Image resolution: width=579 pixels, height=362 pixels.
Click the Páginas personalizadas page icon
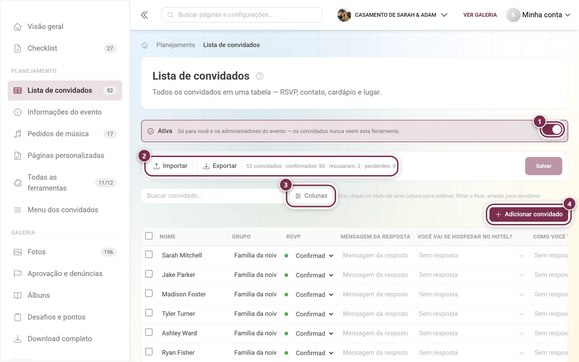pos(18,156)
